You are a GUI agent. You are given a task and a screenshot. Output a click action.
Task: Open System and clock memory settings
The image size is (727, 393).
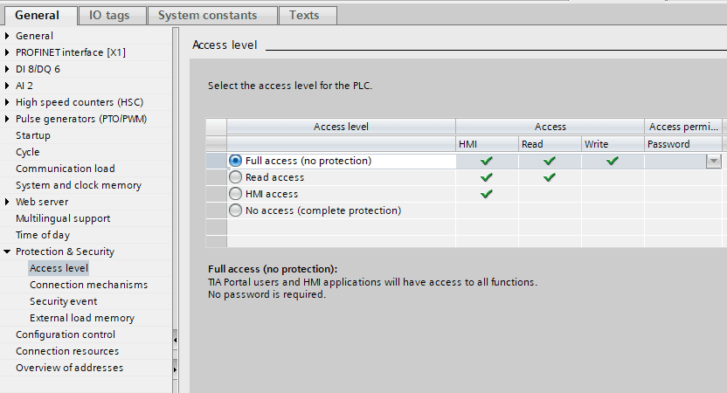point(79,185)
